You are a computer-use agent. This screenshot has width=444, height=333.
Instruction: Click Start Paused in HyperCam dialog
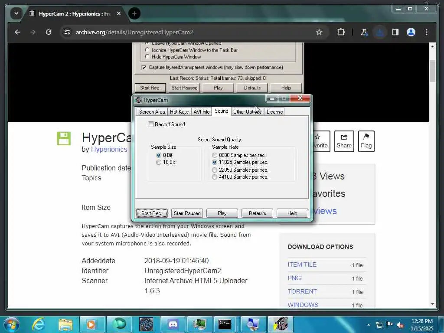[x=187, y=213]
